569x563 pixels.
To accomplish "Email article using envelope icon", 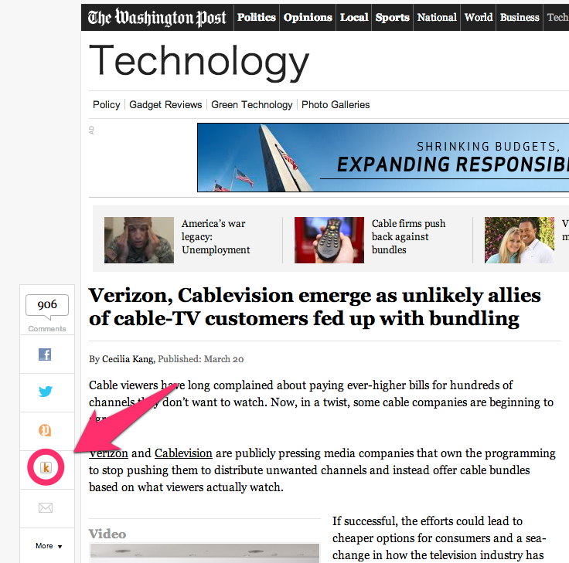I will point(46,507).
